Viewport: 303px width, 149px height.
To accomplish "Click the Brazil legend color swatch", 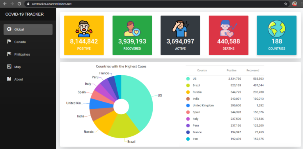I will [188, 85].
